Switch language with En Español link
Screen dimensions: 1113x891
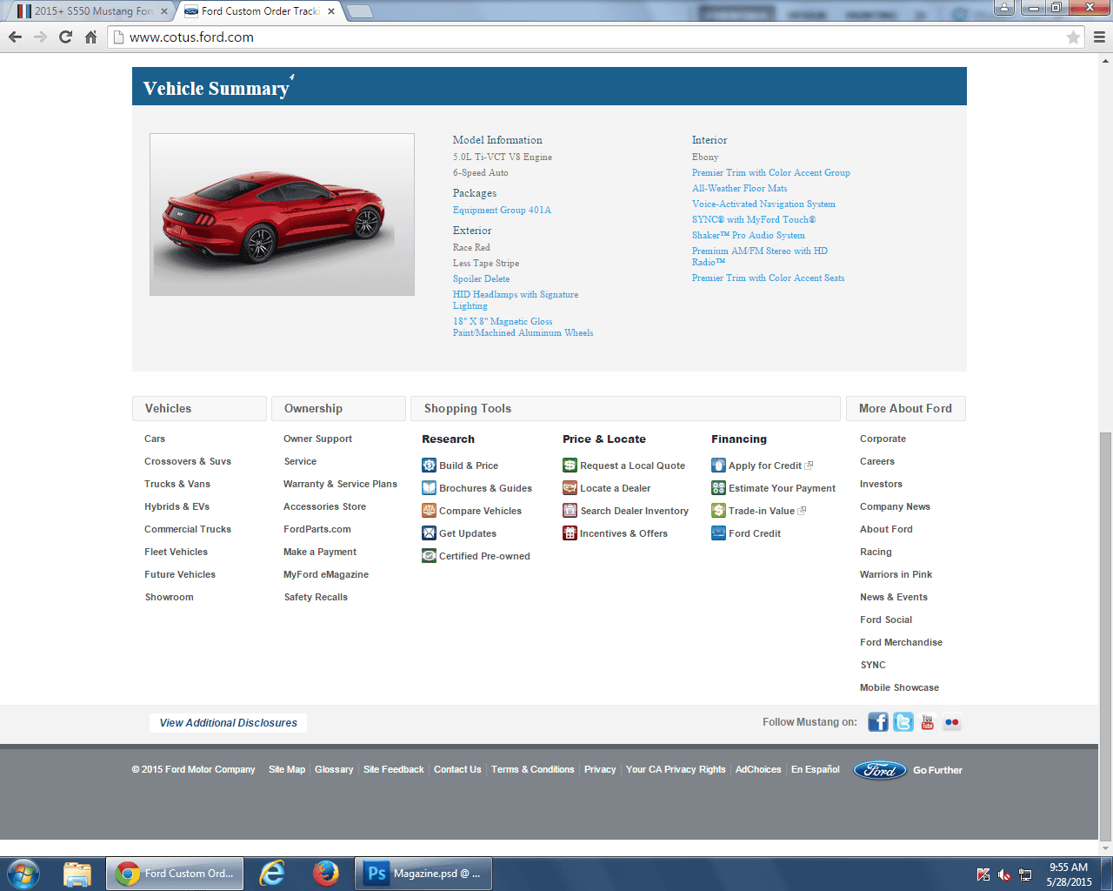pos(816,770)
